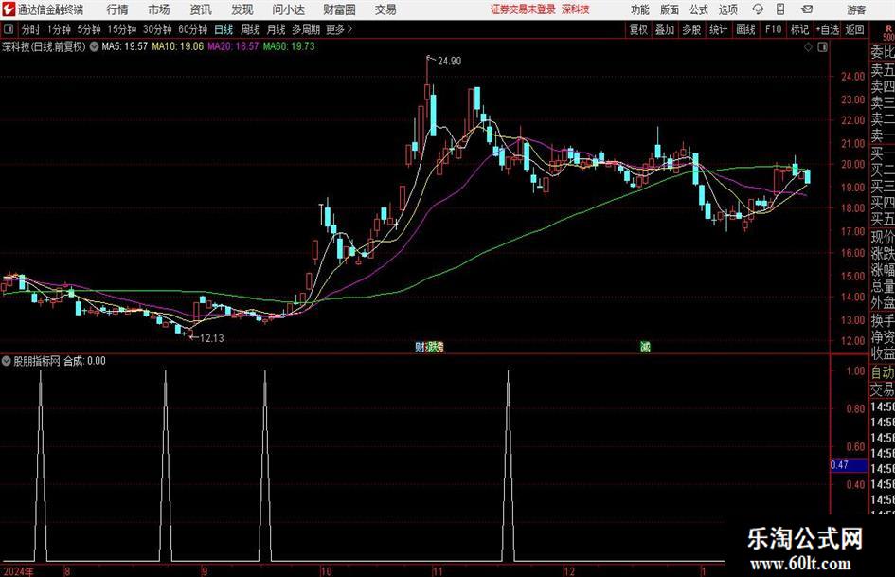Click the 自动 label in right sidebar
This screenshot has width=895, height=577.
point(882,372)
